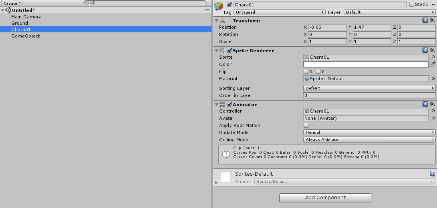Open the Sprites-Default material help icon

[x=432, y=174]
